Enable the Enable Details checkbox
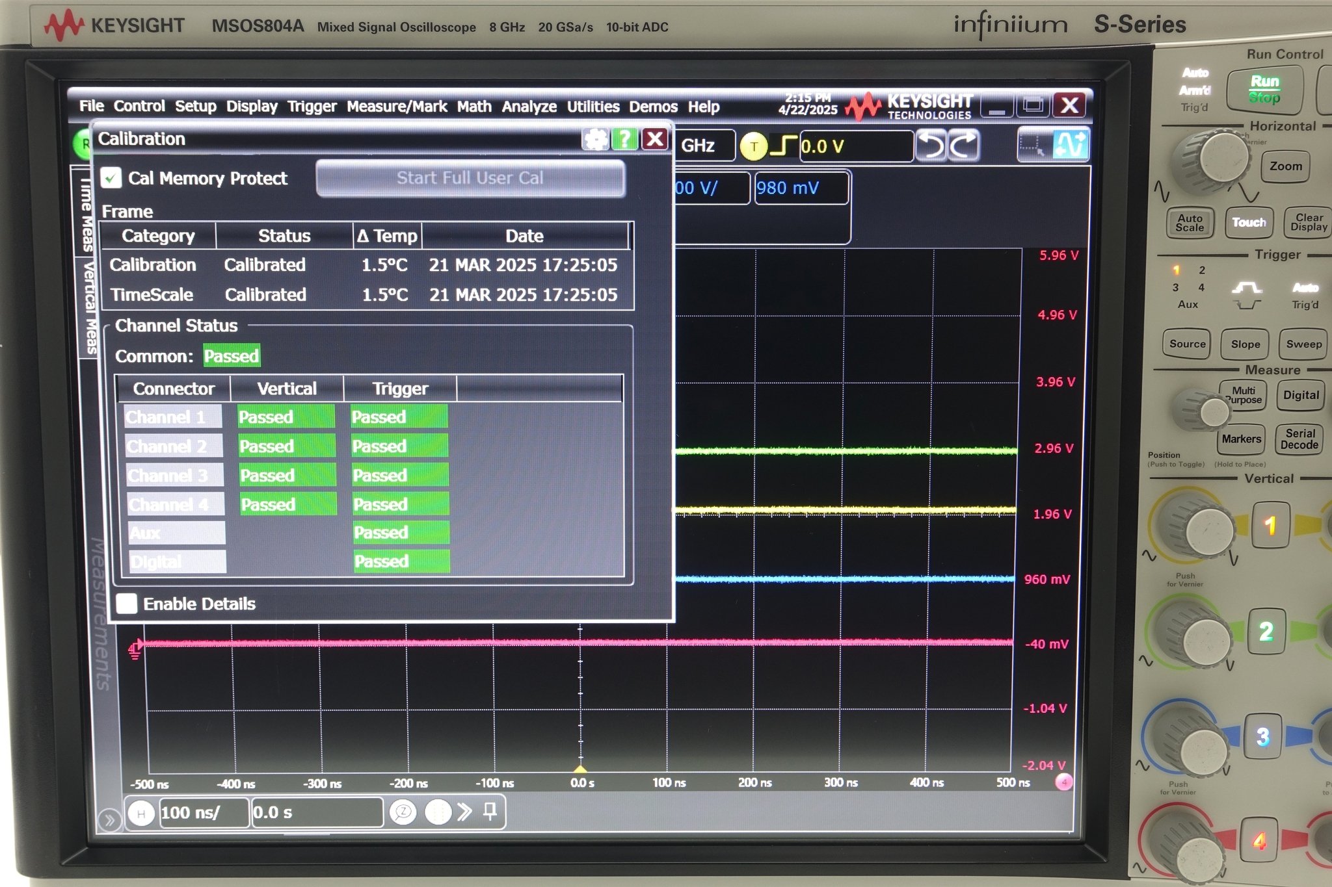The image size is (1332, 887). click(127, 604)
